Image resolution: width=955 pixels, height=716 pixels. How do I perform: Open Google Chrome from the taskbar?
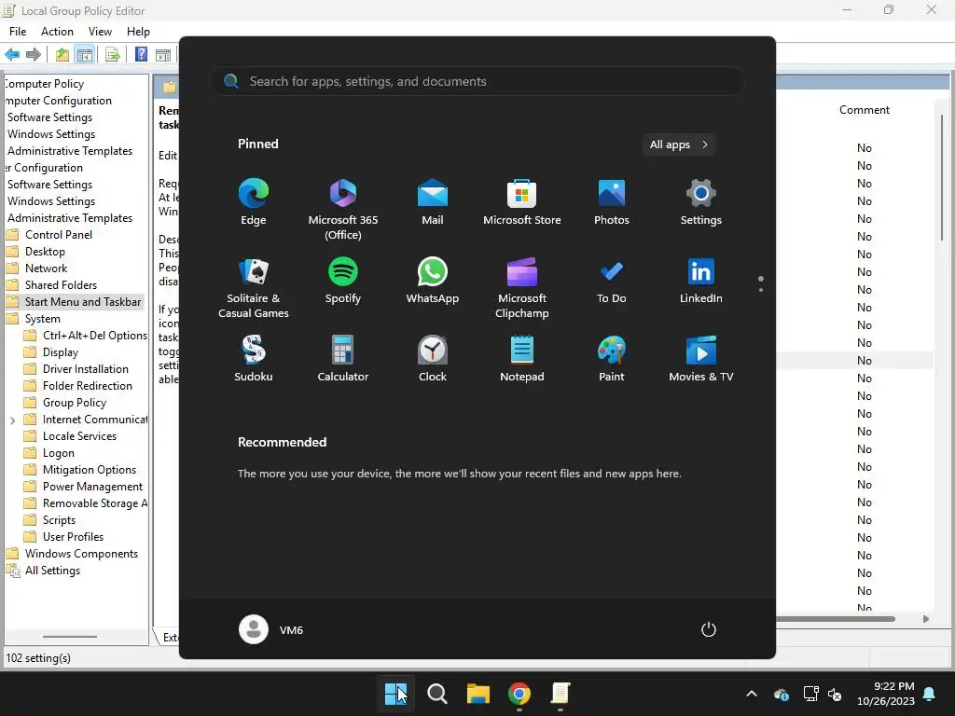point(519,694)
